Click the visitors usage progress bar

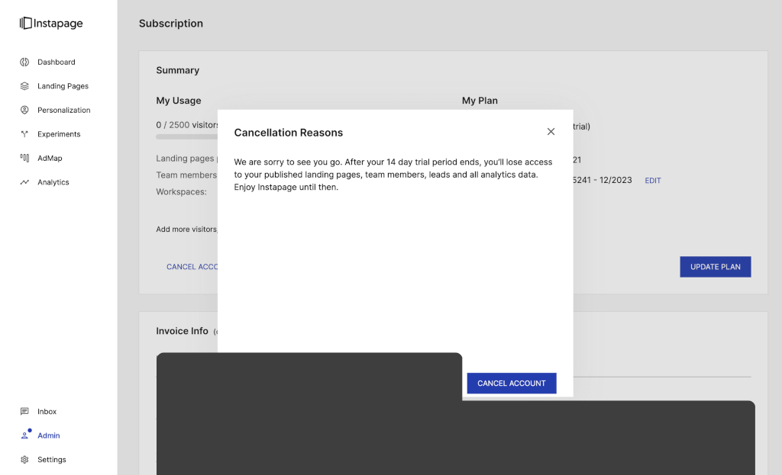tap(186, 137)
